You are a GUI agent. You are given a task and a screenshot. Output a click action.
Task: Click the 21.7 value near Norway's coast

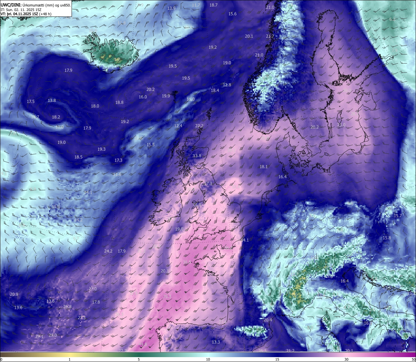(x=270, y=36)
